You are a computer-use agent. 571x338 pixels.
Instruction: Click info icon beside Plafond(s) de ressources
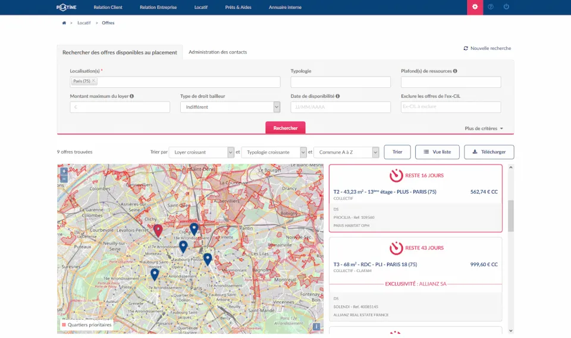tap(455, 71)
